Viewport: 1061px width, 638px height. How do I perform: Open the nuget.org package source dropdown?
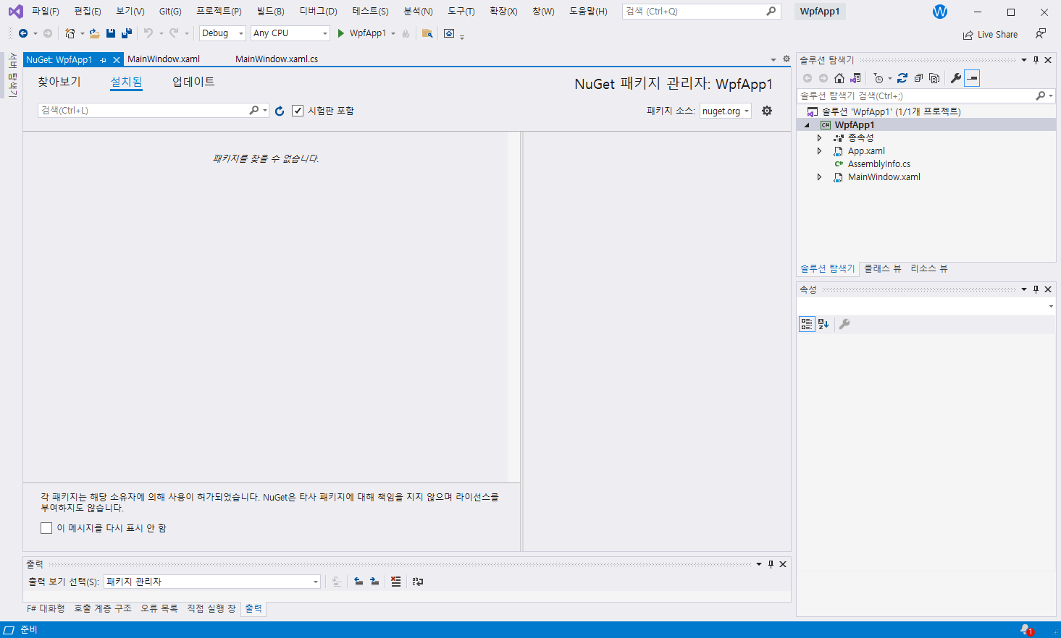tap(725, 111)
